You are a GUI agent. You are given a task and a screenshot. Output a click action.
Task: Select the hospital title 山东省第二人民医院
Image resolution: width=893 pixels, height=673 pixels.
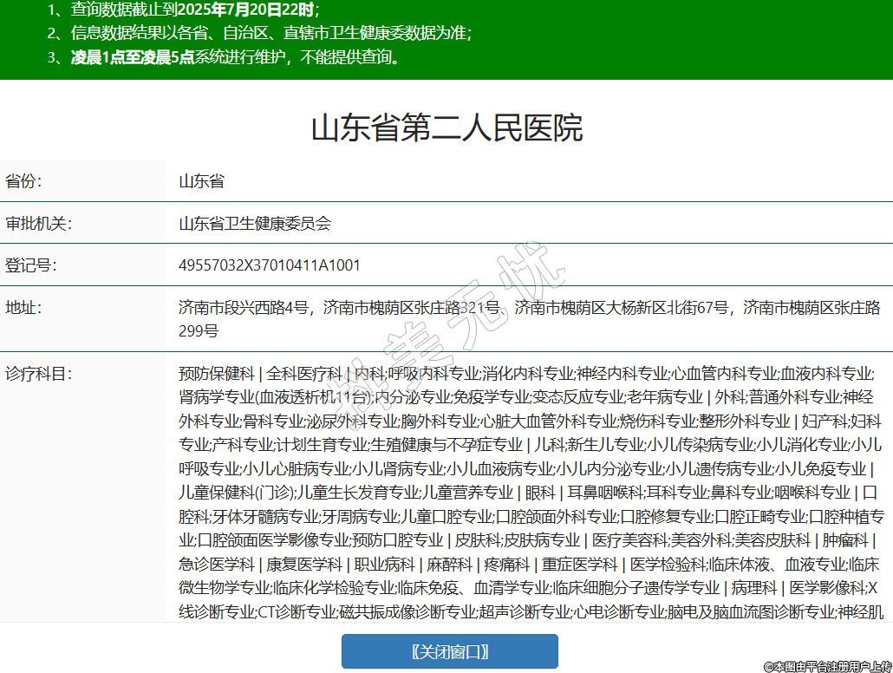pyautogui.click(x=446, y=128)
